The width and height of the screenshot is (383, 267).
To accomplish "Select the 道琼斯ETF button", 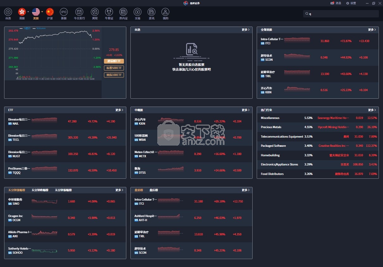I will point(114,61).
